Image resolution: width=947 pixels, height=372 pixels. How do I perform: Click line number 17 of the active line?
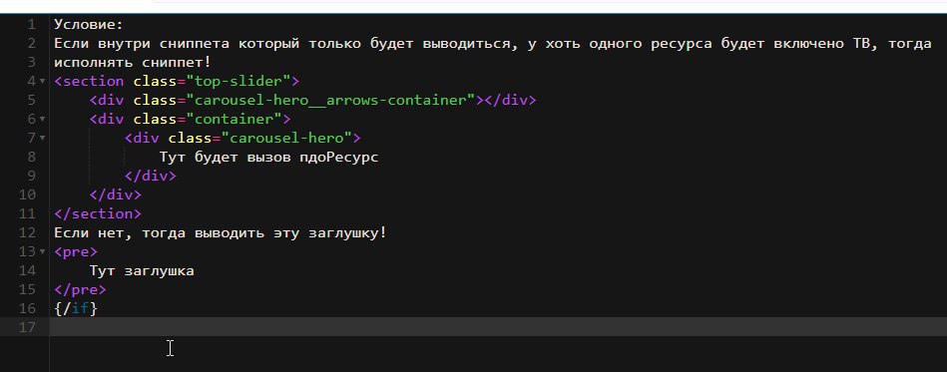point(28,327)
